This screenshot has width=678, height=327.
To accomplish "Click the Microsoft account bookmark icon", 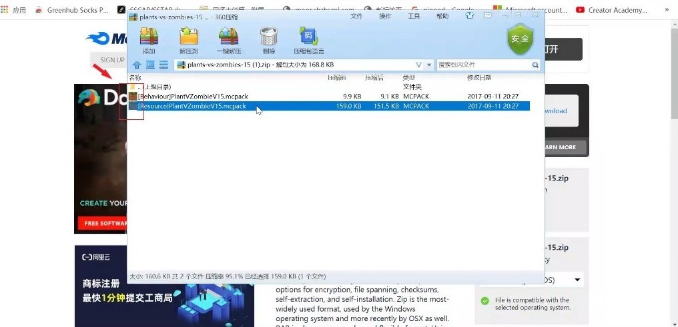I will click(497, 9).
